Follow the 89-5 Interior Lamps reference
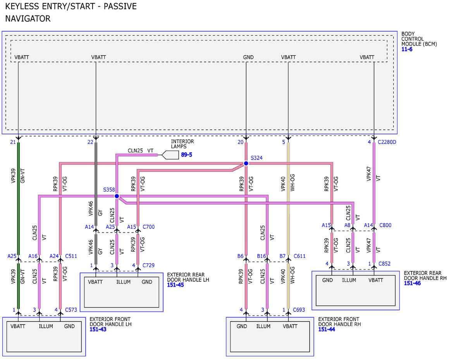 tap(186, 155)
